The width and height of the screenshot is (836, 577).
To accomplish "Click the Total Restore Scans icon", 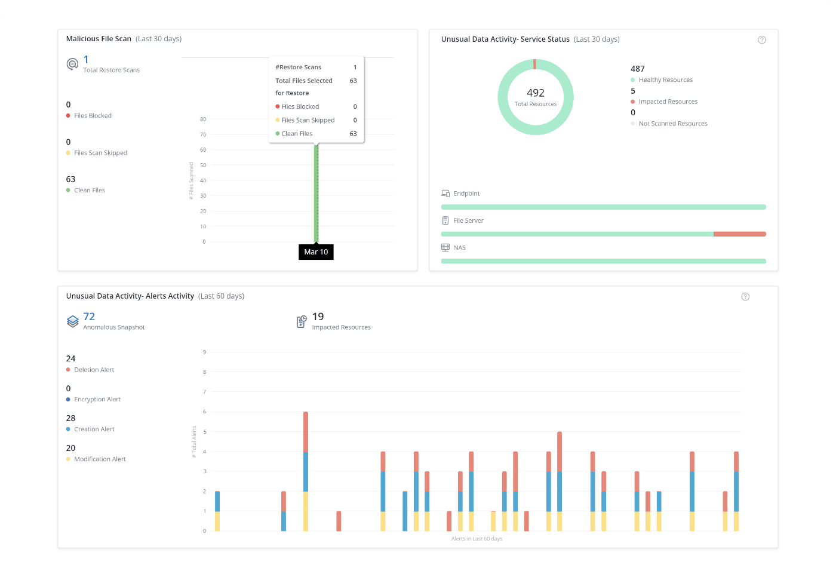I will pos(72,64).
